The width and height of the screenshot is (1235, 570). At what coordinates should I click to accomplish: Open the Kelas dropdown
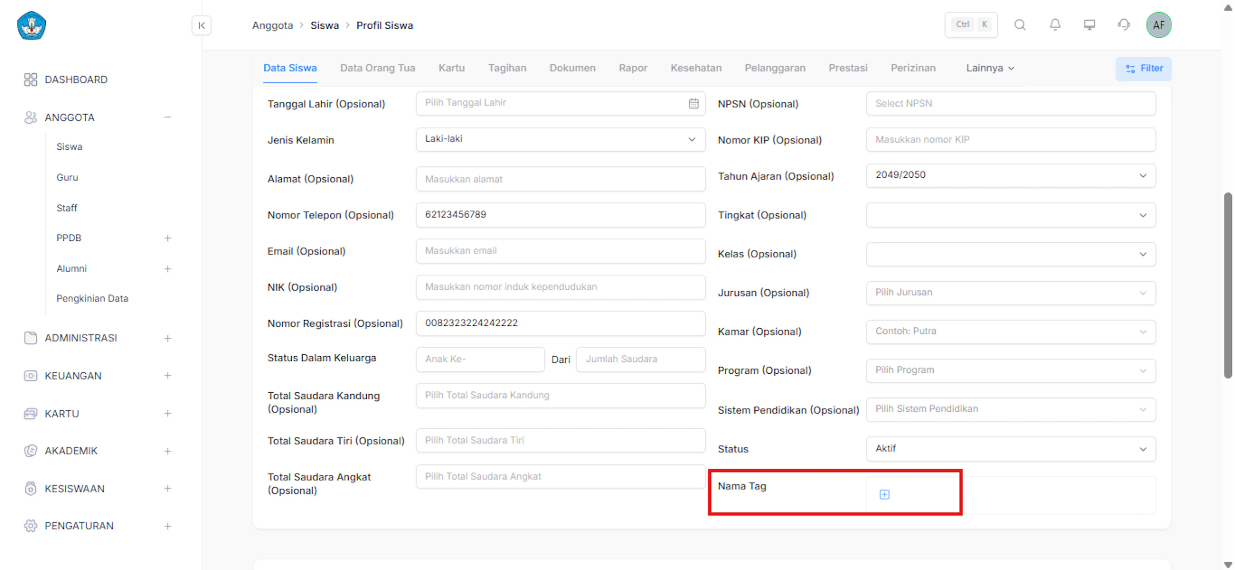point(1011,254)
